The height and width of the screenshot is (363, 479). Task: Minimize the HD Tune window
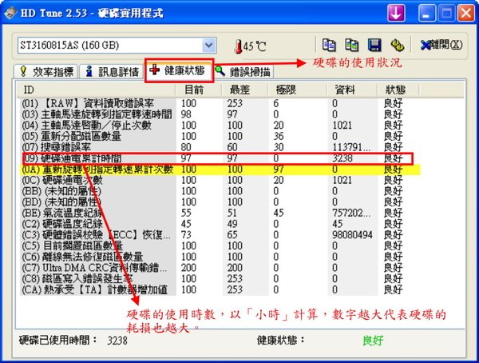427,13
